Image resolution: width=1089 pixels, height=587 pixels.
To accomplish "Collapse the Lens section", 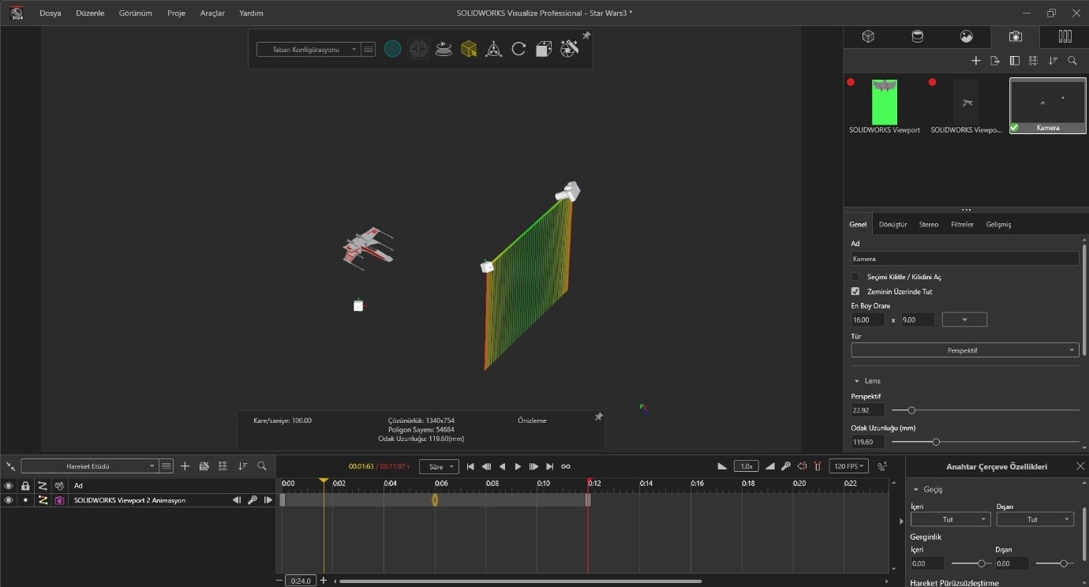I will [857, 381].
